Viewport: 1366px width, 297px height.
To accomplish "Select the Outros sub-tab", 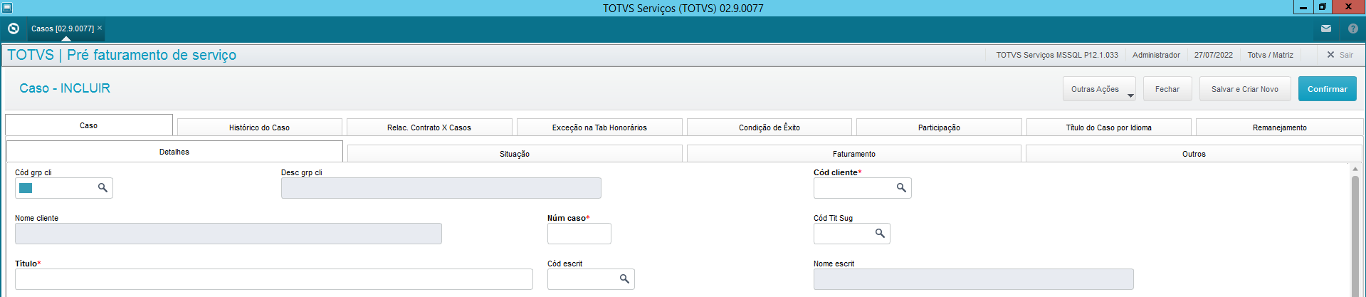I will click(x=1194, y=154).
